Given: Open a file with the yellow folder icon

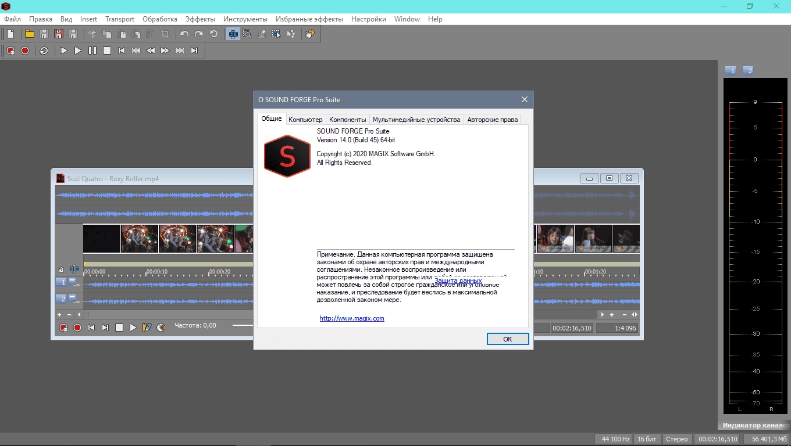Looking at the screenshot, I should click(x=29, y=34).
